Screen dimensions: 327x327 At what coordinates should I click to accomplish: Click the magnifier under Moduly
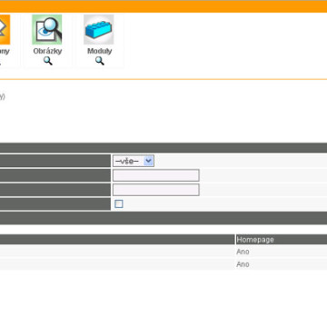click(x=100, y=61)
